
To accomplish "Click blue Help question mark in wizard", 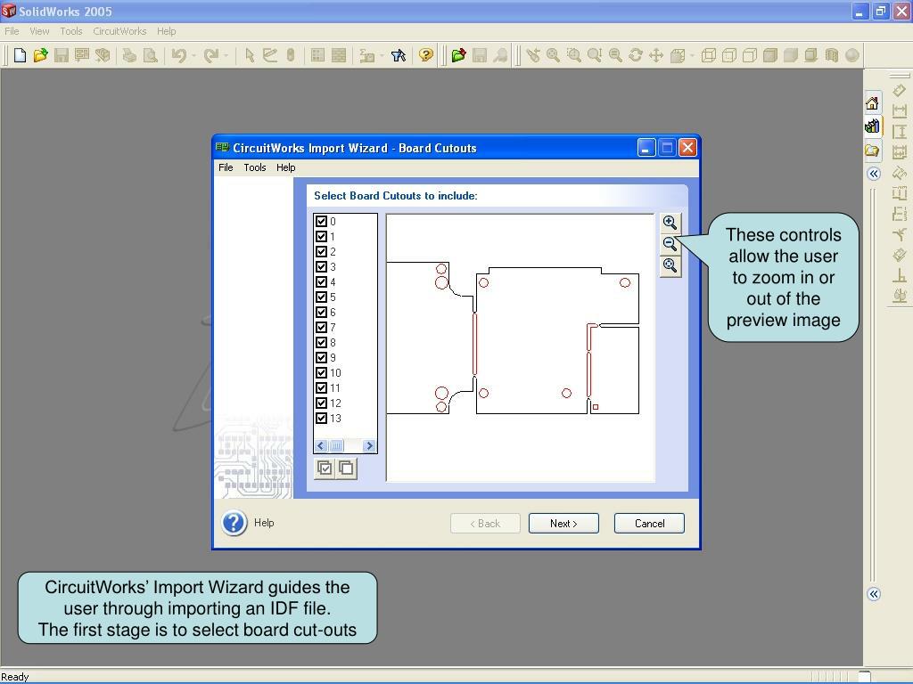I will point(234,523).
